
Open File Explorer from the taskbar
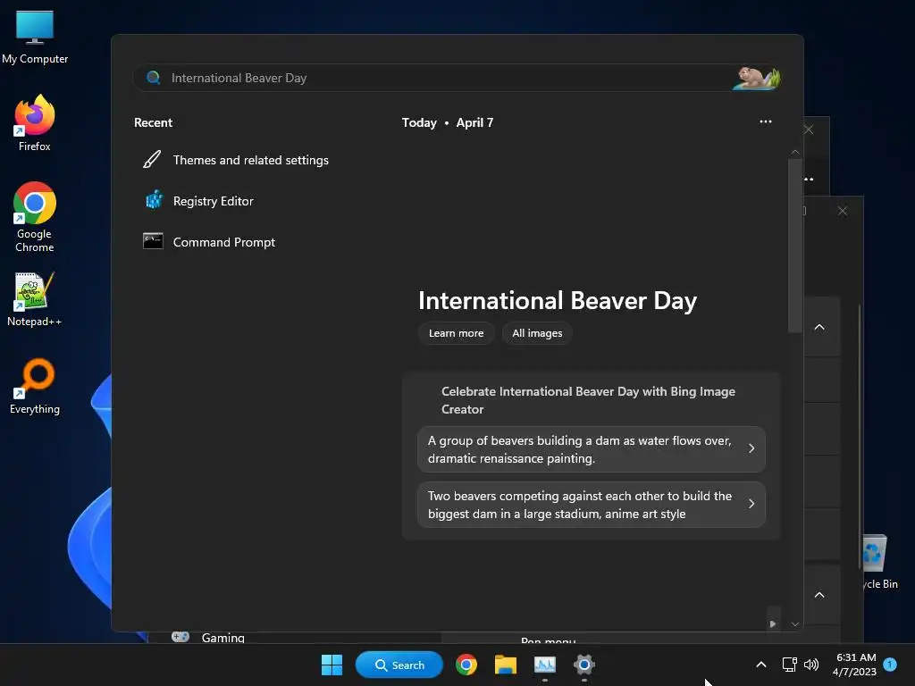click(x=506, y=665)
